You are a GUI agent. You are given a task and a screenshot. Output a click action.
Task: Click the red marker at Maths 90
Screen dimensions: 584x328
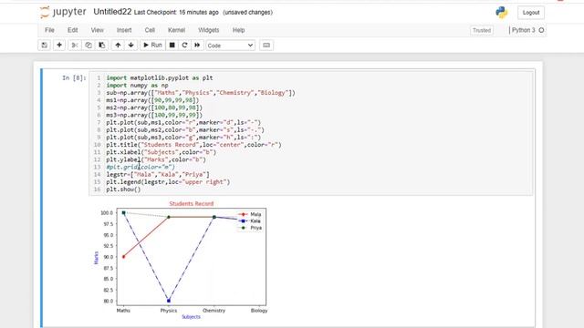click(x=124, y=257)
